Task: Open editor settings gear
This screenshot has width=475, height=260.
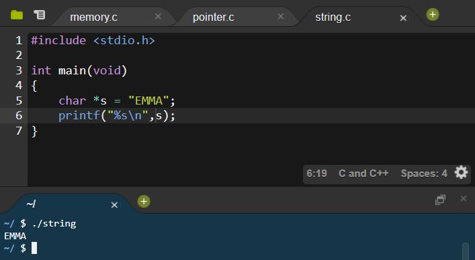Action: (x=461, y=173)
